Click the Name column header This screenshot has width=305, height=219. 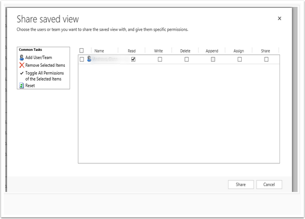click(99, 51)
